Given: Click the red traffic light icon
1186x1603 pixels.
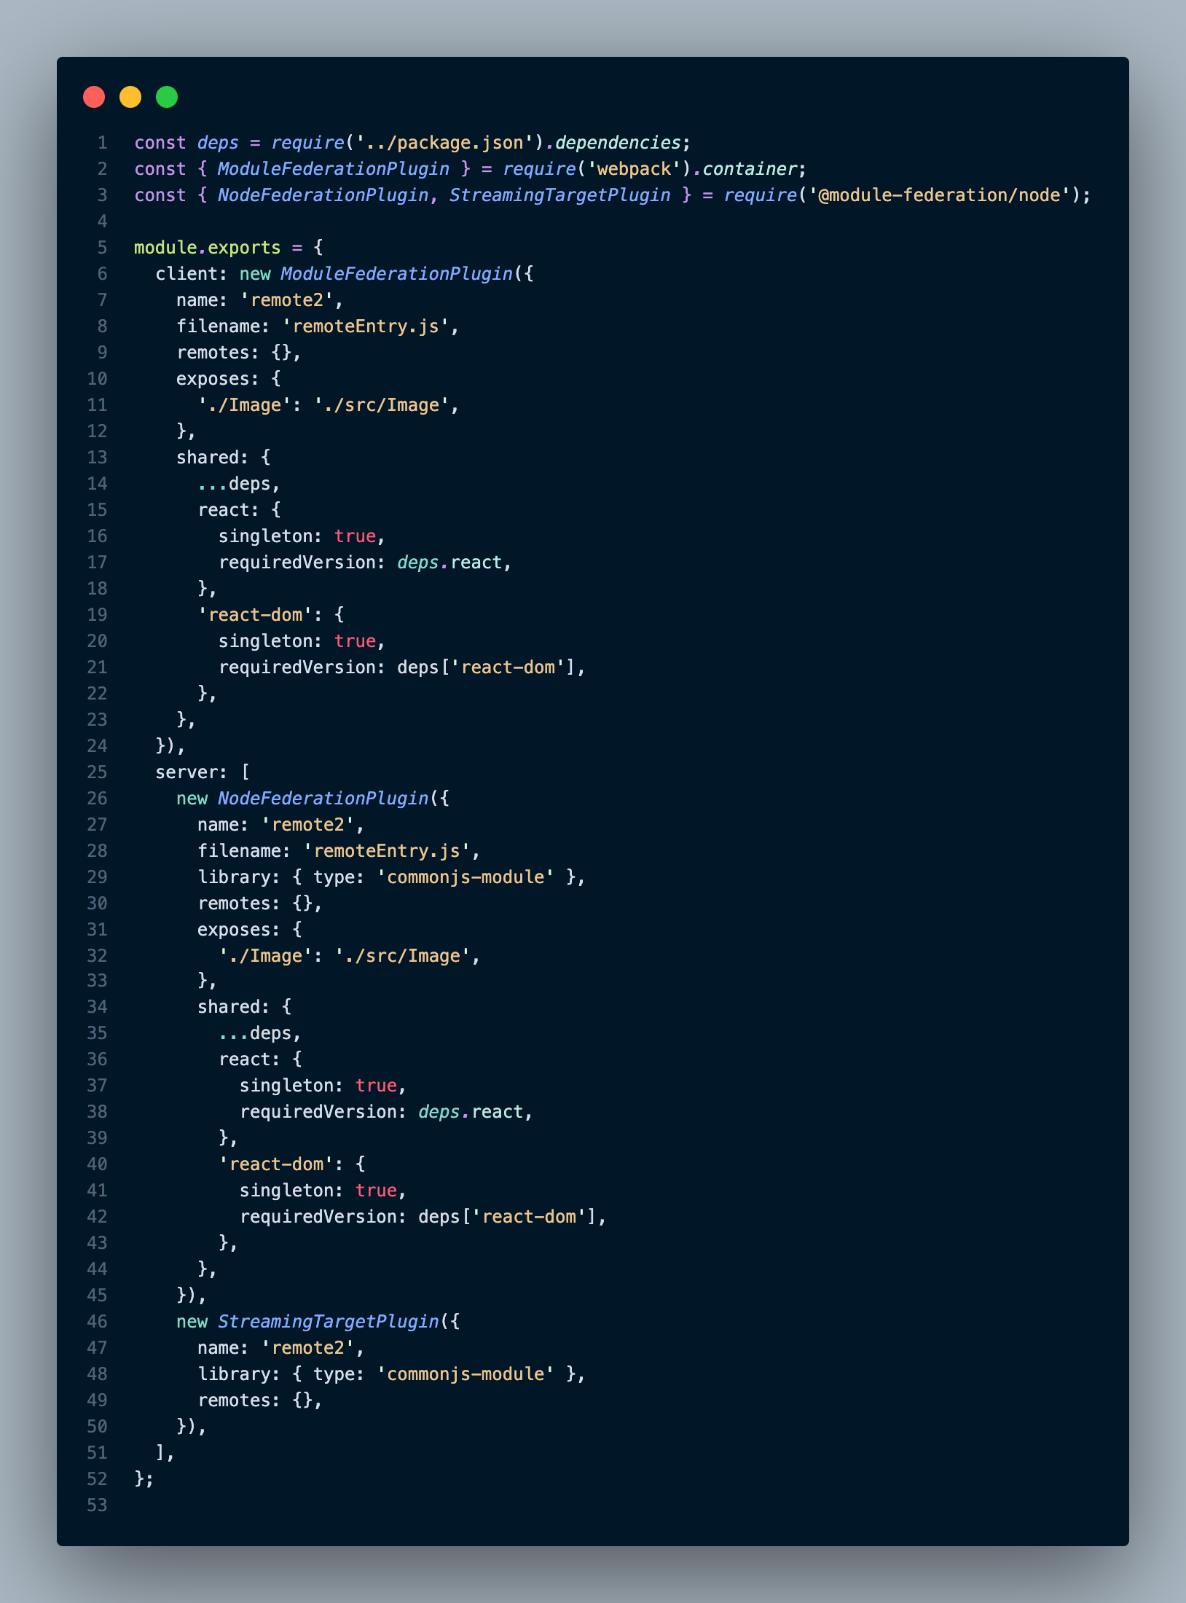Looking at the screenshot, I should [x=94, y=96].
